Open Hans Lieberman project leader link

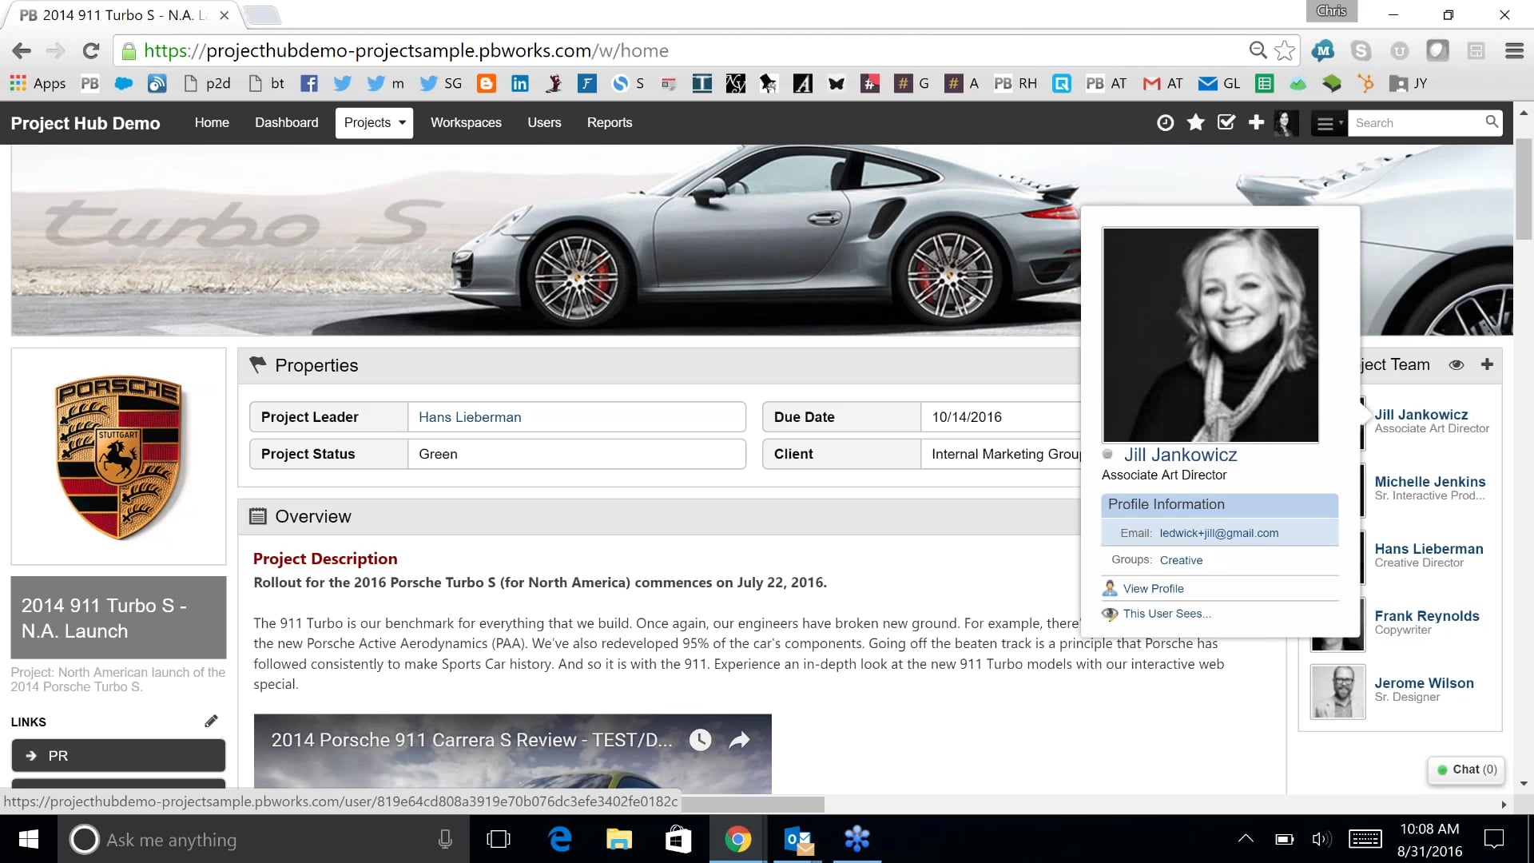click(470, 417)
